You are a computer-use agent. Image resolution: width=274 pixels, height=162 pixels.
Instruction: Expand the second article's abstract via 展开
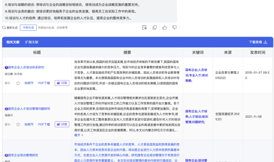click(x=79, y=135)
